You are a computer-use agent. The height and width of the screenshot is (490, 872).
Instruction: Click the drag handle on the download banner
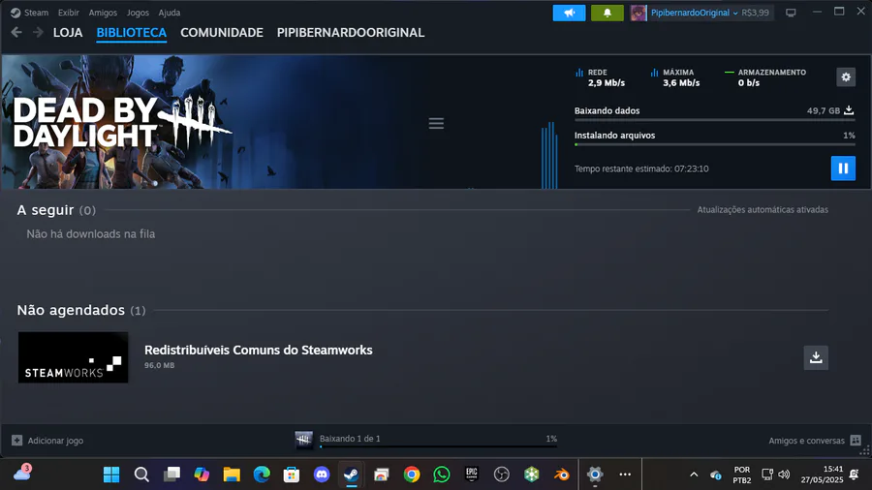point(436,123)
